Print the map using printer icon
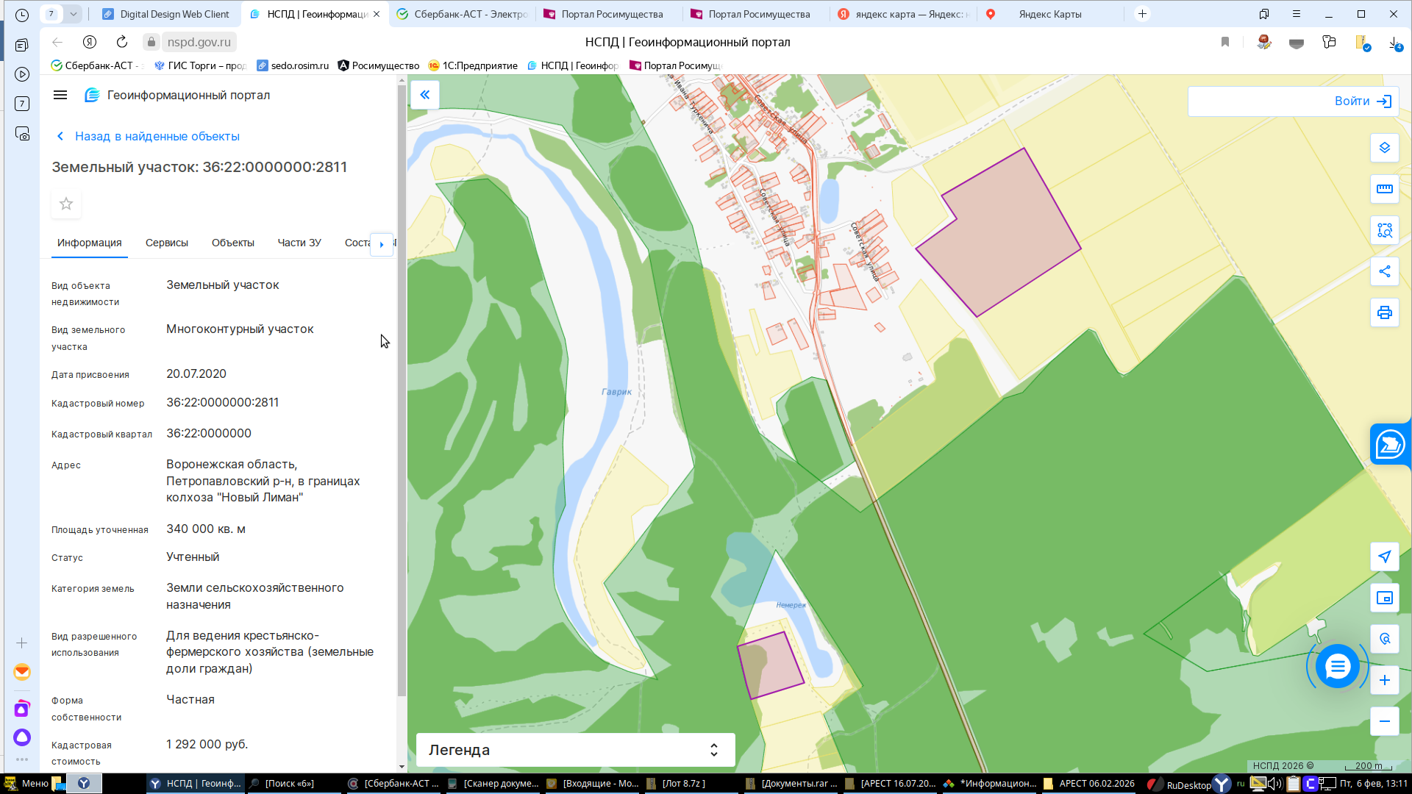The image size is (1412, 794). [1384, 312]
